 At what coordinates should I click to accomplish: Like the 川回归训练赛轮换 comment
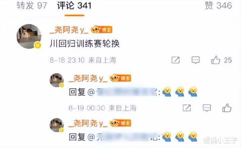tap(216, 60)
